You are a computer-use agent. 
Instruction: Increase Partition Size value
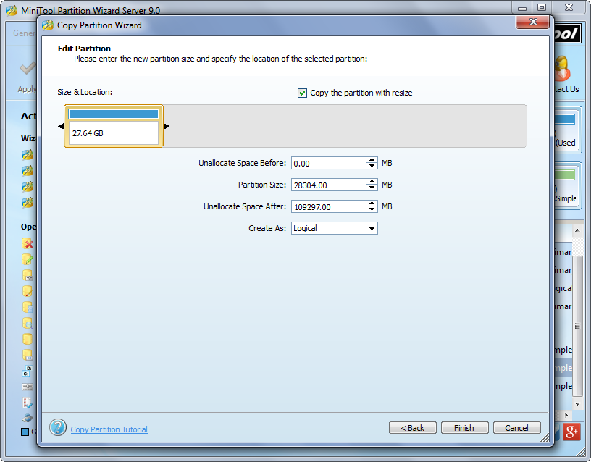(x=372, y=182)
